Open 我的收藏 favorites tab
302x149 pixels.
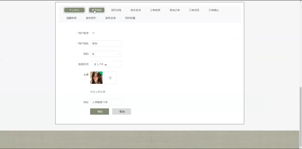130,18
